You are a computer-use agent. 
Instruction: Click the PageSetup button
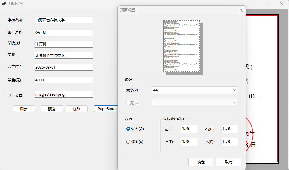coord(106,109)
